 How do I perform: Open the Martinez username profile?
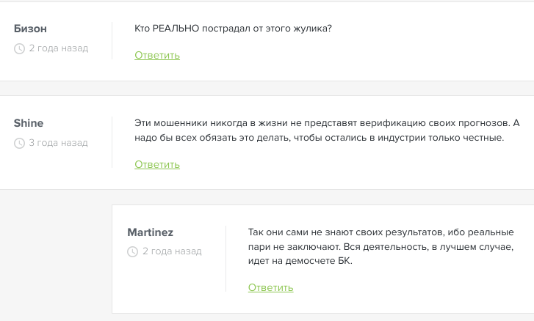point(150,232)
